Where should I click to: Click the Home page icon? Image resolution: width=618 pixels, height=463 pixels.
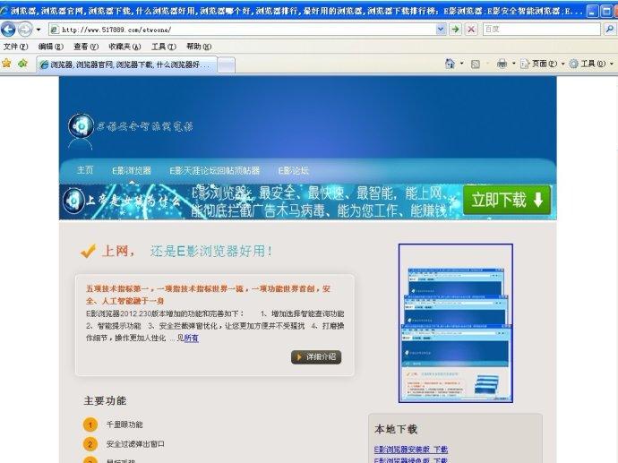(450, 64)
